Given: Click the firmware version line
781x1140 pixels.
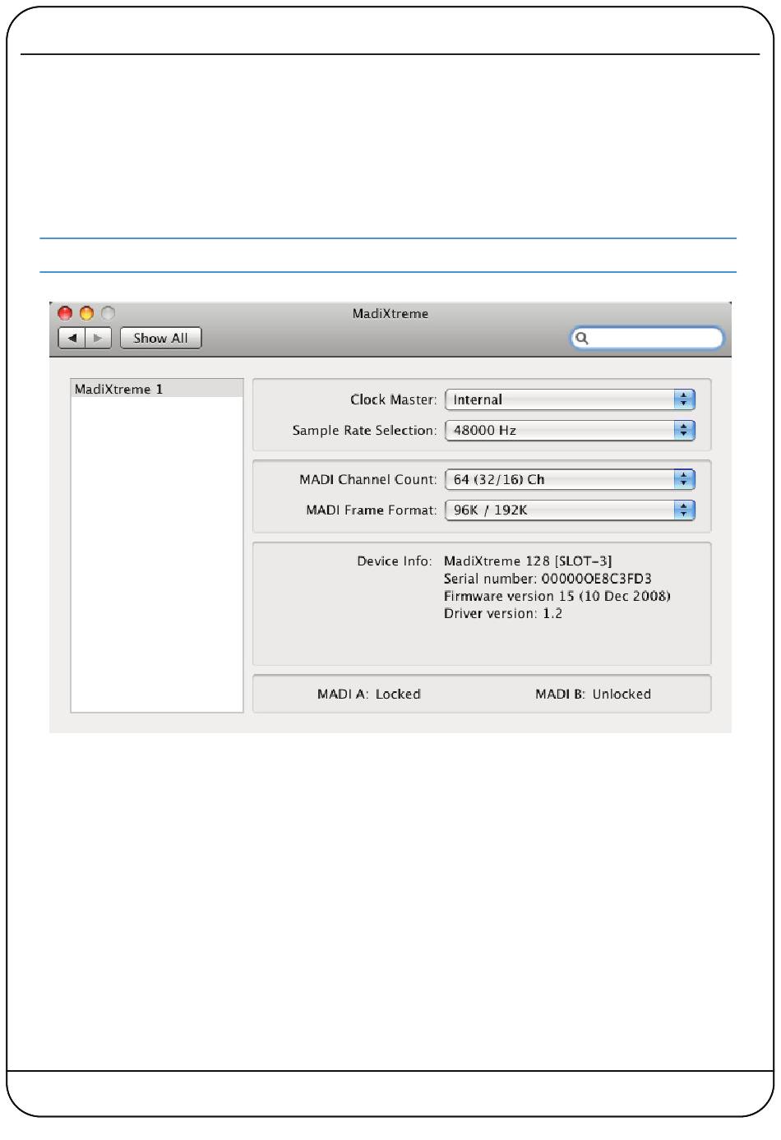Looking at the screenshot, I should [557, 596].
